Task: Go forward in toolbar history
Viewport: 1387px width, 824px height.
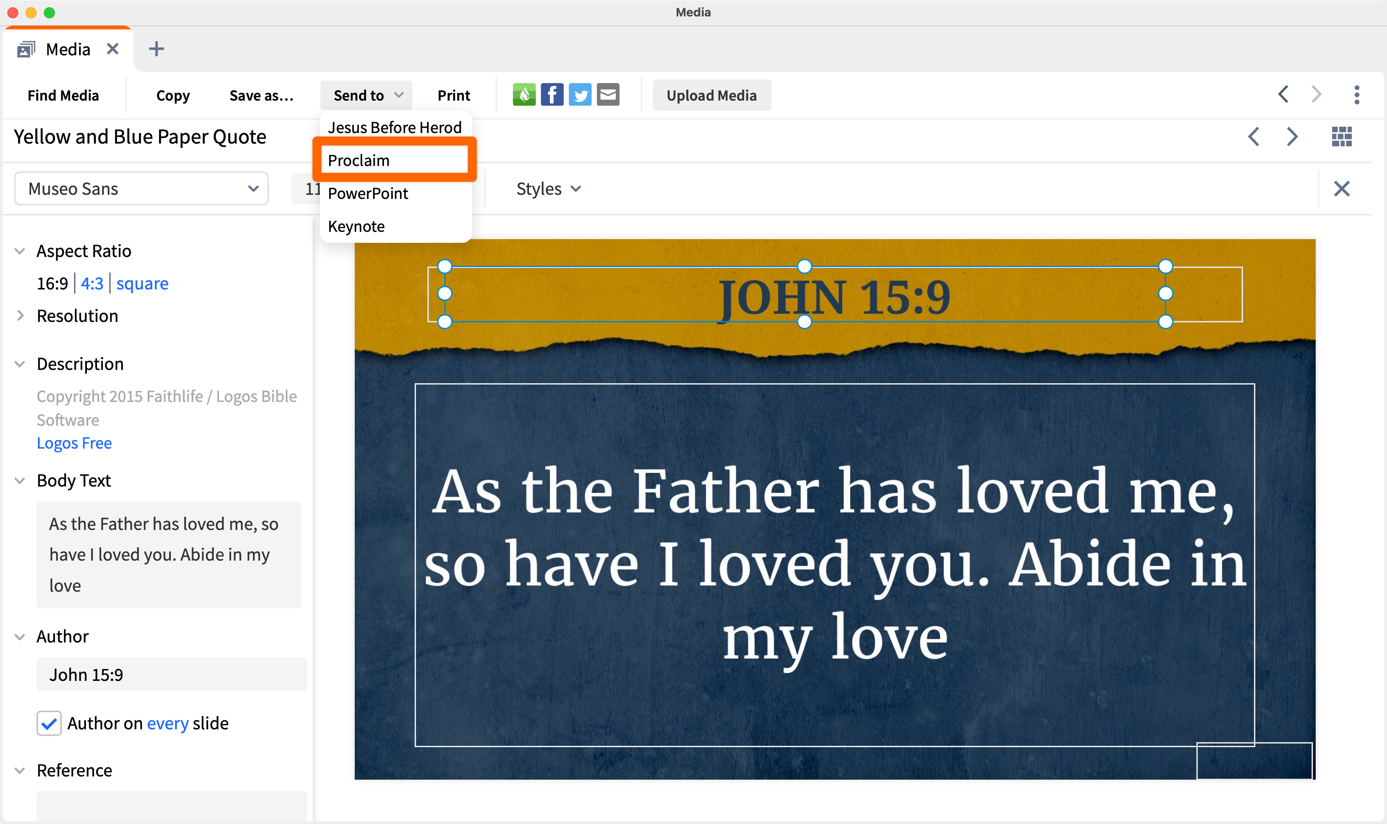Action: click(x=1316, y=94)
